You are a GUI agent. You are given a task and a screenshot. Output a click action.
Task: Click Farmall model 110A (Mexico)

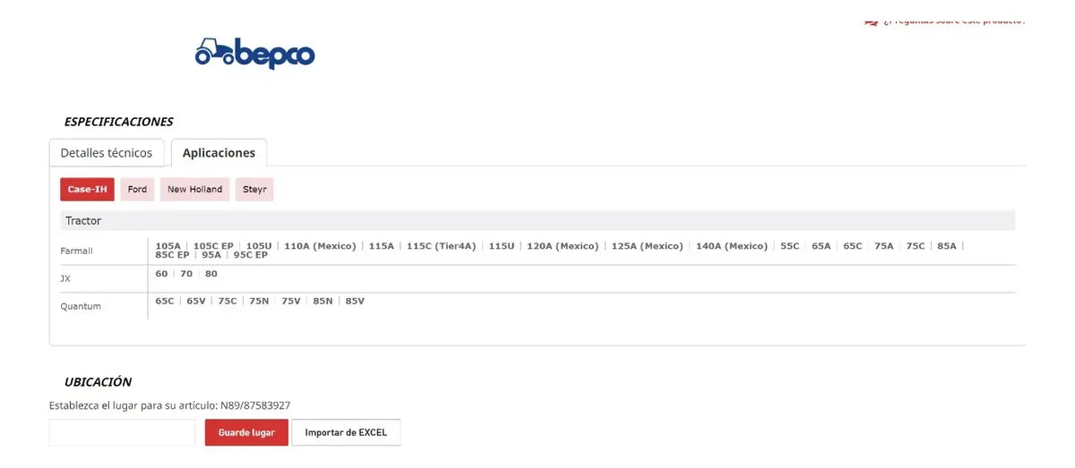pyautogui.click(x=320, y=246)
